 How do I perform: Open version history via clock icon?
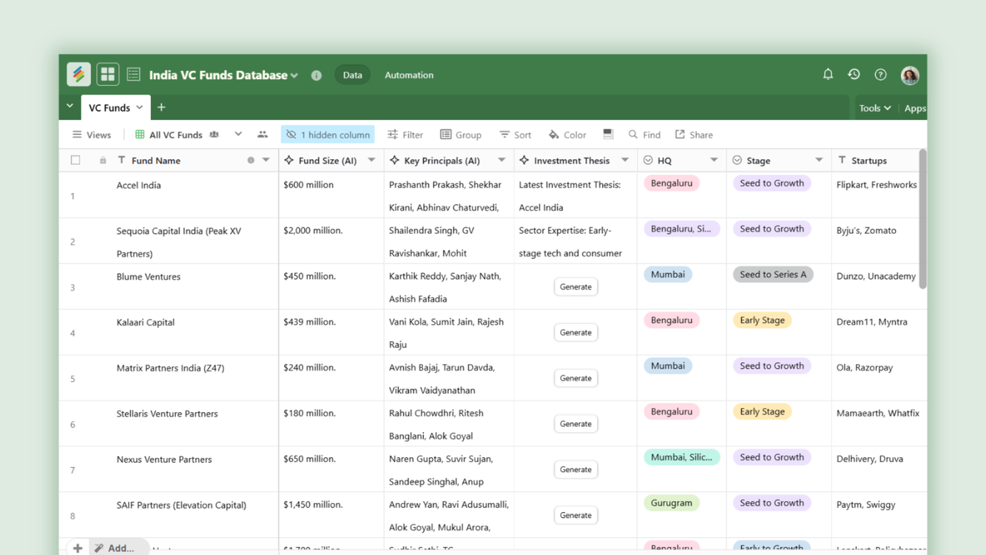tap(854, 74)
